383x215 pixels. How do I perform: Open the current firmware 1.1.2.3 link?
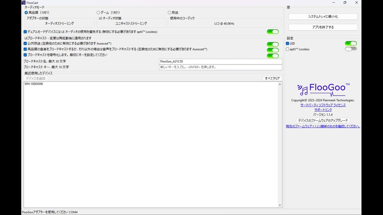323,126
